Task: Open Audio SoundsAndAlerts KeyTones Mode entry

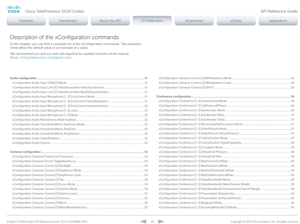Action: [80, 124]
